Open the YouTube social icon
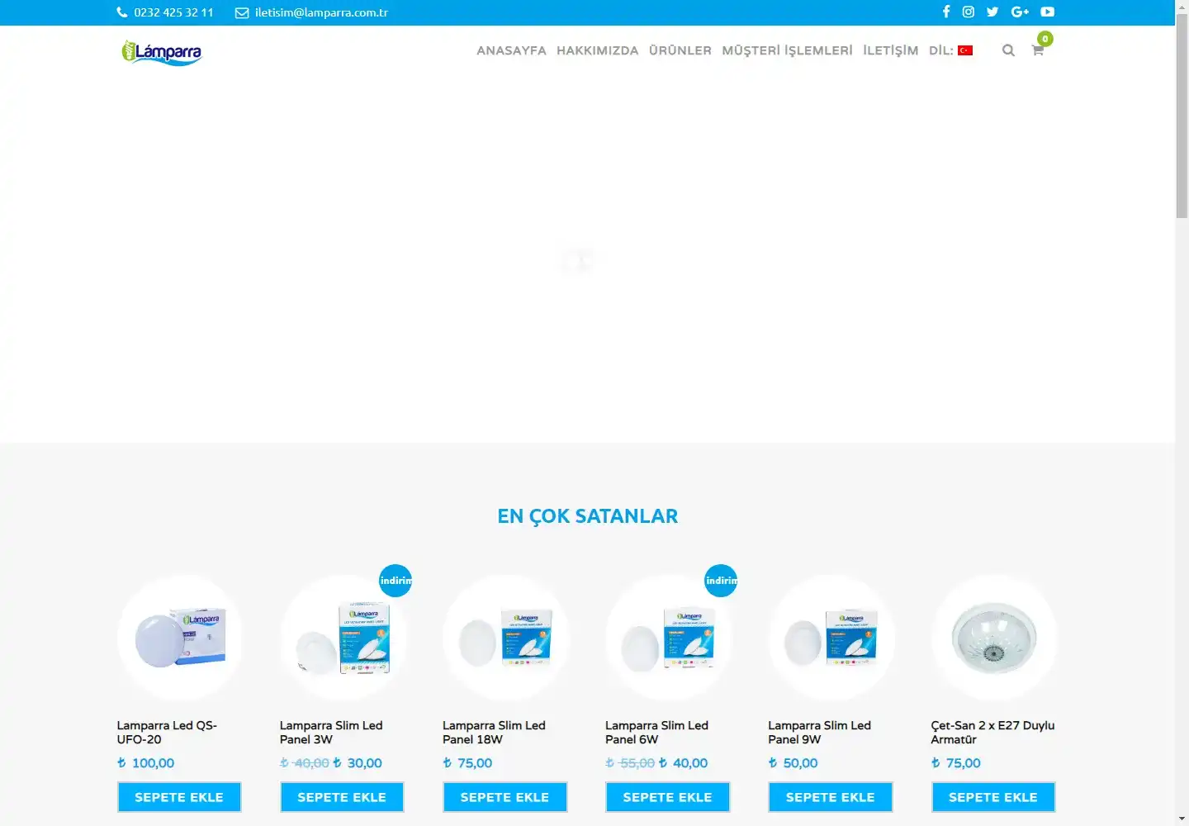The height and width of the screenshot is (826, 1189). click(1048, 12)
